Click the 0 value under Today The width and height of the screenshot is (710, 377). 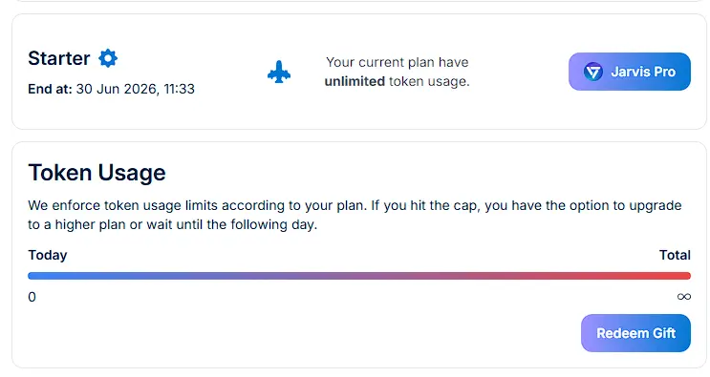click(x=32, y=297)
